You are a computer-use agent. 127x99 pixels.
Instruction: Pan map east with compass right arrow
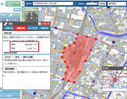37,18
